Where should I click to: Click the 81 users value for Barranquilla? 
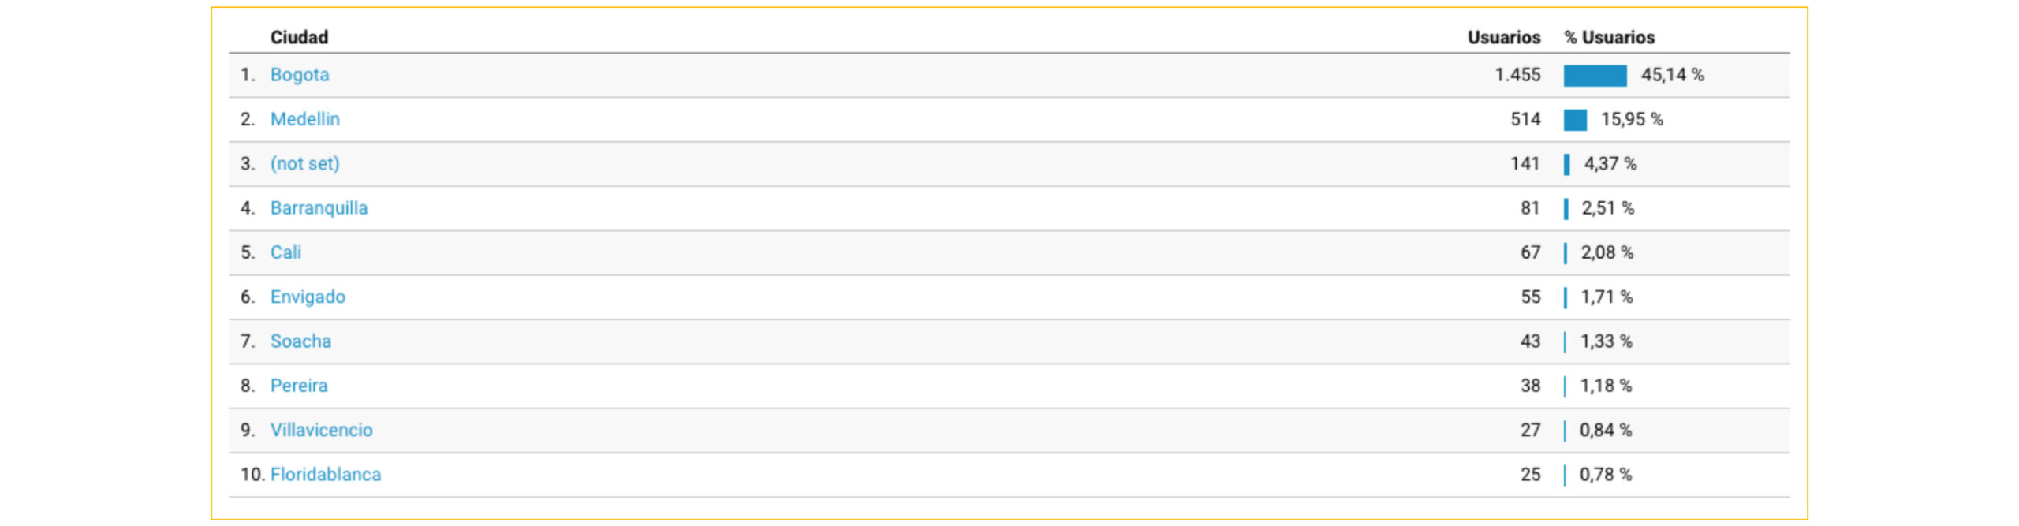pos(1529,208)
